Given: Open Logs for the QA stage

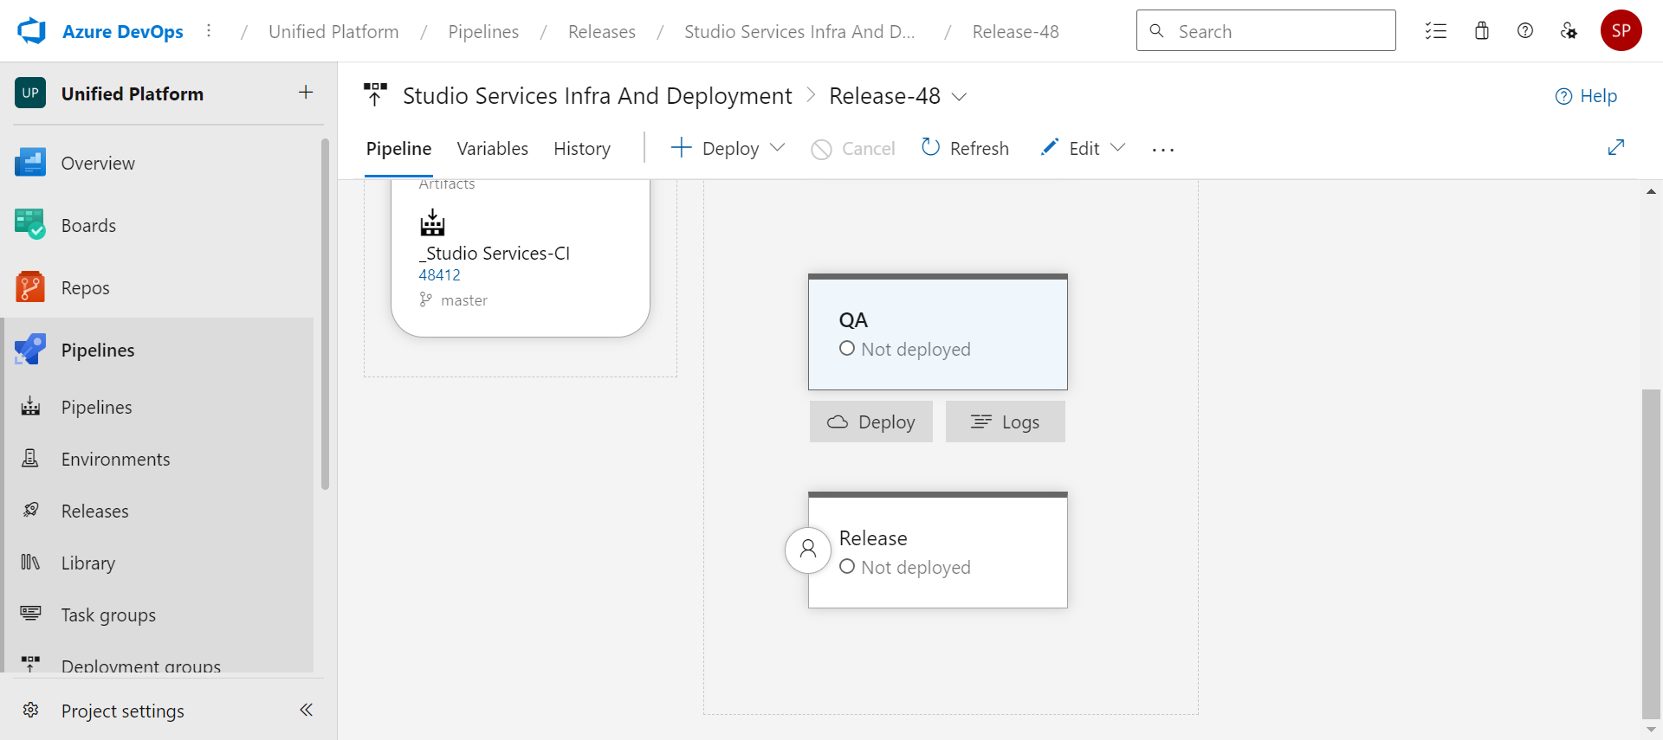Looking at the screenshot, I should [1006, 421].
